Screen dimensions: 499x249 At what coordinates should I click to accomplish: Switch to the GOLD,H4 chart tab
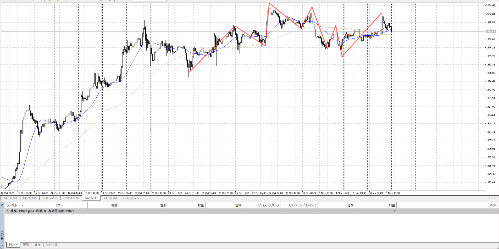tap(110, 198)
